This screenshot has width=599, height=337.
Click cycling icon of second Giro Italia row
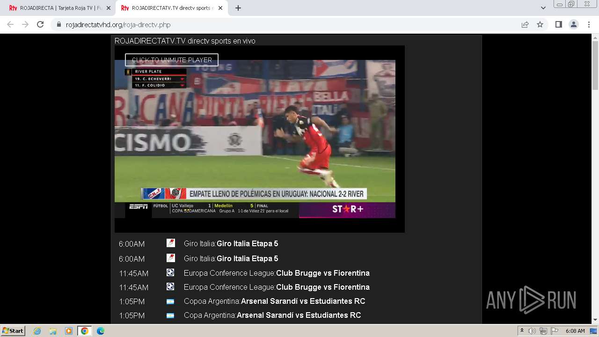(171, 258)
